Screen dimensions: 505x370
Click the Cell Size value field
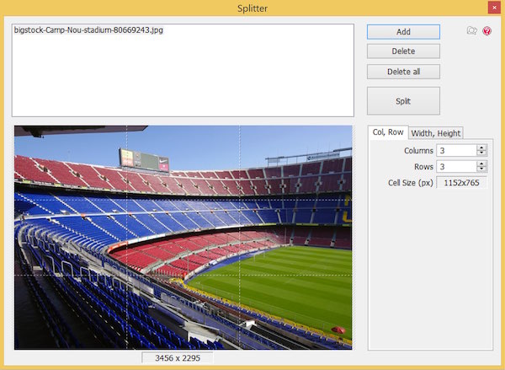point(460,182)
